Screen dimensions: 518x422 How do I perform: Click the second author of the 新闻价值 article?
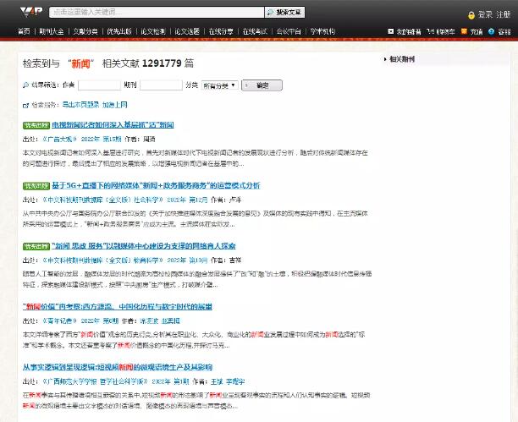pos(171,321)
